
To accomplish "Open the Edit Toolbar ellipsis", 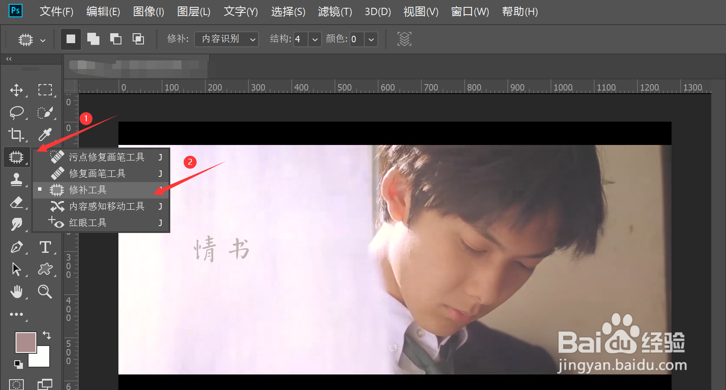I will point(16,315).
